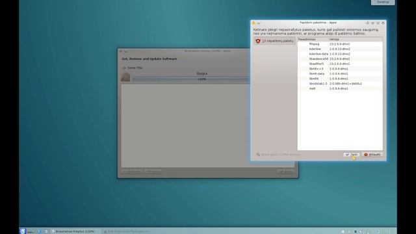This screenshot has height=234, width=416.
Task: Switch to the transaction progress taskbar entry
Action: 75,231
